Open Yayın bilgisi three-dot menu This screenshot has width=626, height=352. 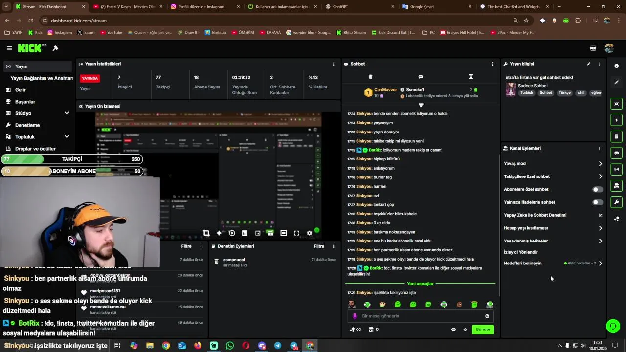[599, 64]
